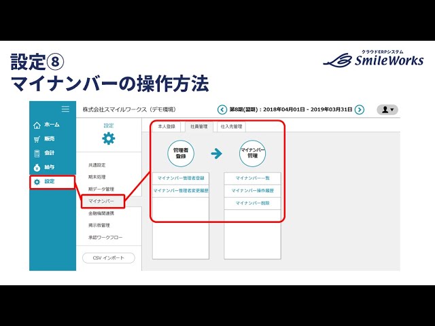Open マイナンバー操作履歴 link
The width and height of the screenshot is (435, 326).
[252, 191]
